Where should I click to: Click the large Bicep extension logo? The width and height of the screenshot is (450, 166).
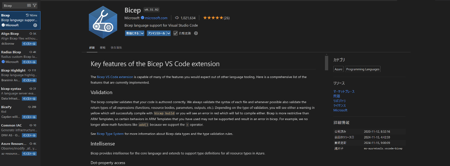coord(103,22)
